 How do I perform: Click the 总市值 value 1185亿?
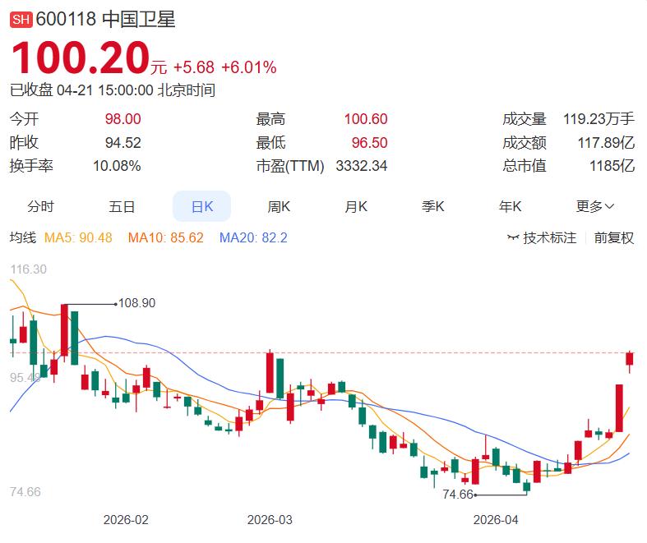click(x=612, y=166)
